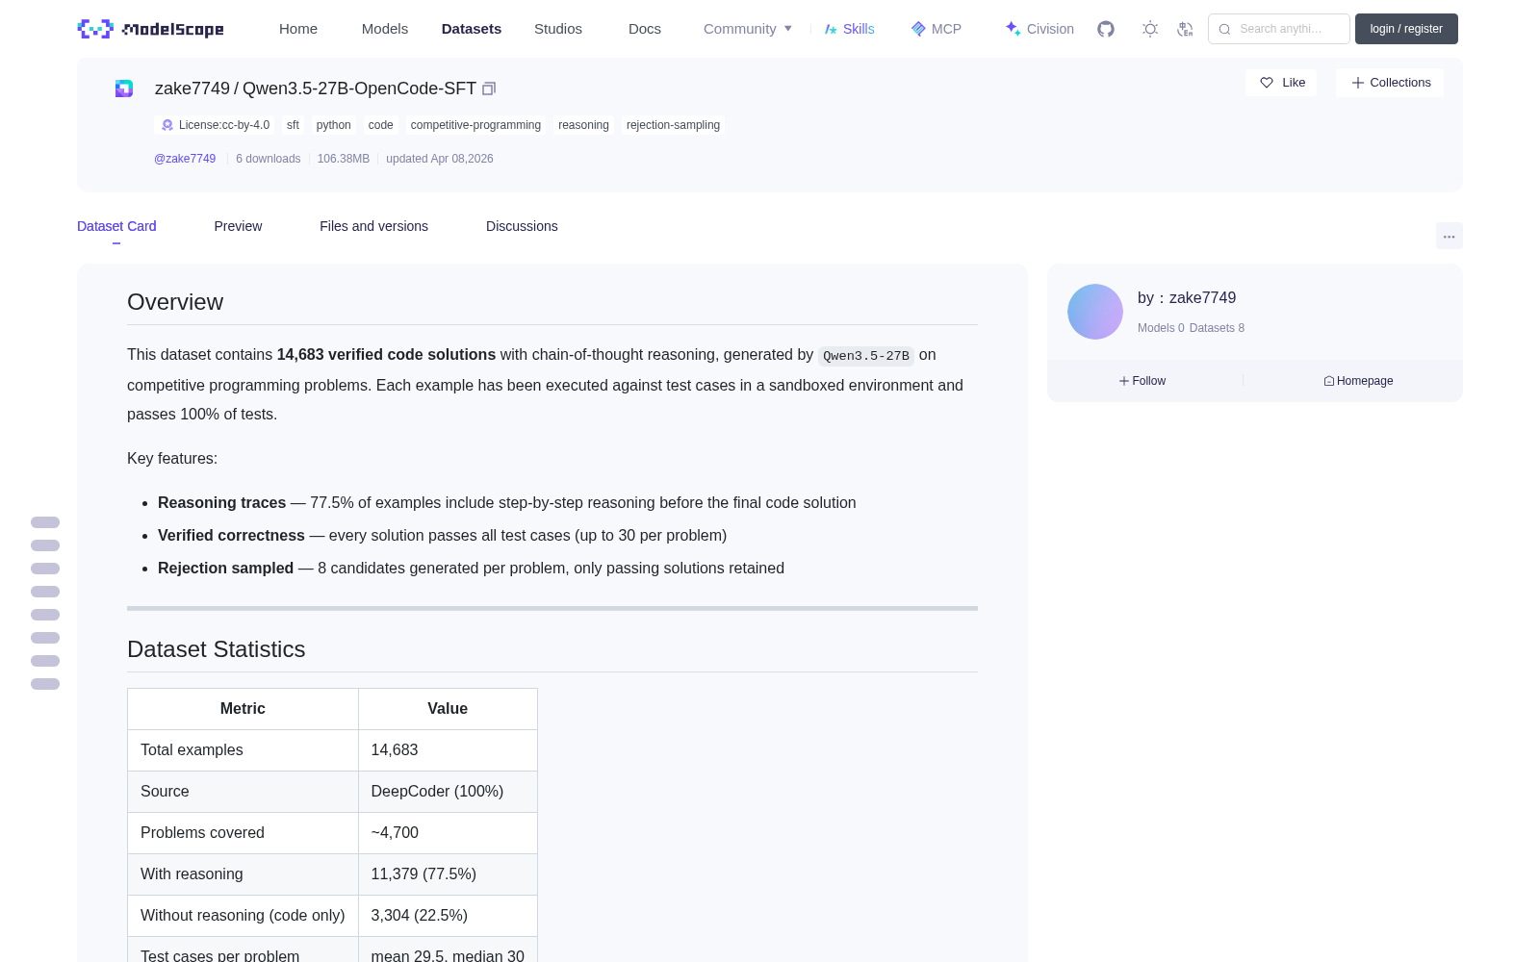Like this dataset with heart button
The image size is (1540, 962).
point(1281,83)
